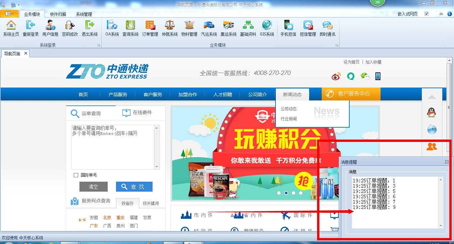The width and height of the screenshot is (454, 244).
Task: Click message list scrollbar down arrow
Action: click(x=441, y=226)
